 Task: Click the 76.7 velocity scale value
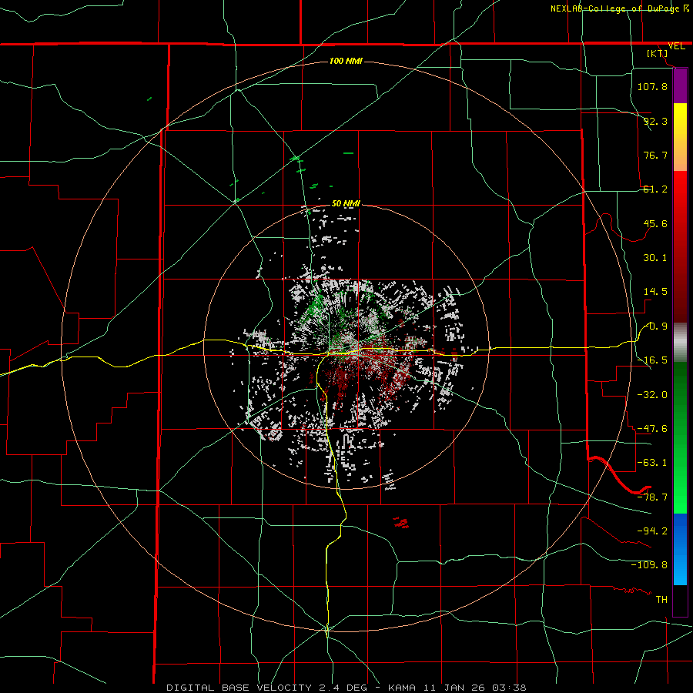point(655,155)
